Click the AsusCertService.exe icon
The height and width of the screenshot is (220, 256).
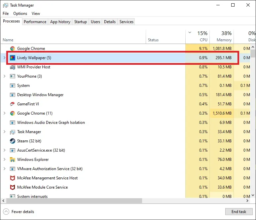click(x=13, y=150)
